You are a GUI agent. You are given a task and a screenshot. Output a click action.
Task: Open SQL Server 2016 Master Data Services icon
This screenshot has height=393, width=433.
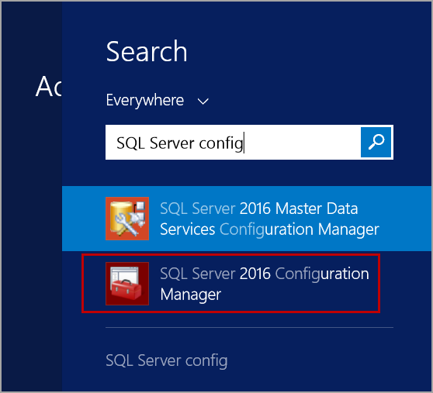click(127, 219)
